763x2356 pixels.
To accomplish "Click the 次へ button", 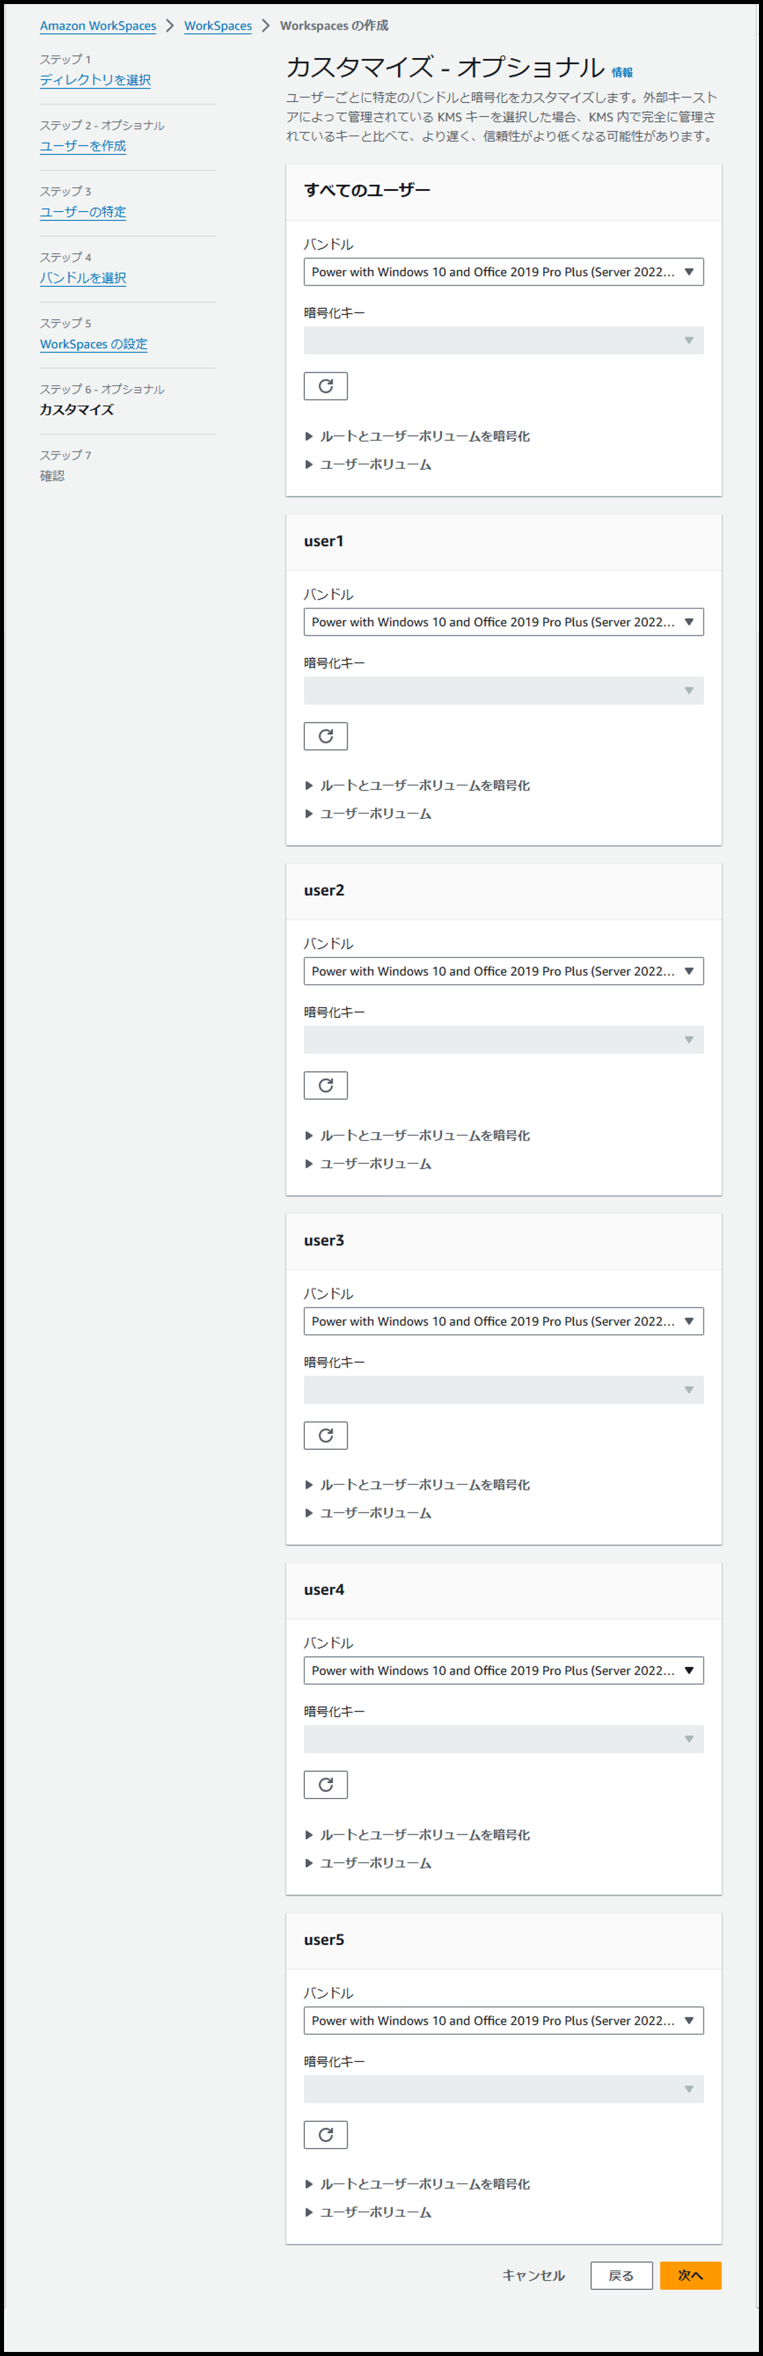I will (x=691, y=2276).
